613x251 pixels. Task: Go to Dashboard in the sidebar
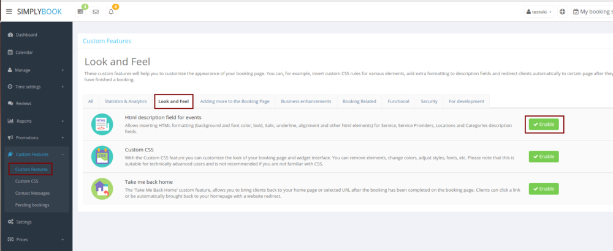[26, 35]
